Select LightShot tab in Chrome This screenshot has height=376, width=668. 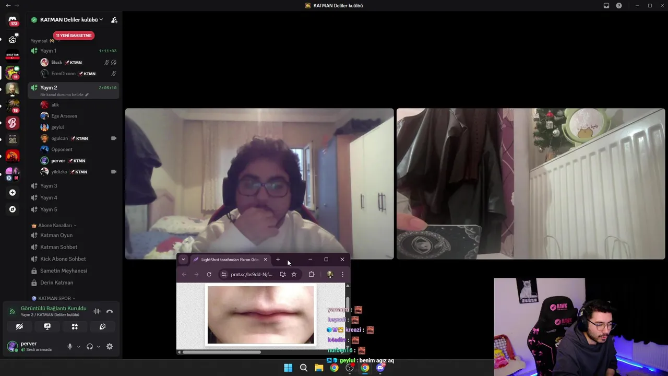(230, 260)
